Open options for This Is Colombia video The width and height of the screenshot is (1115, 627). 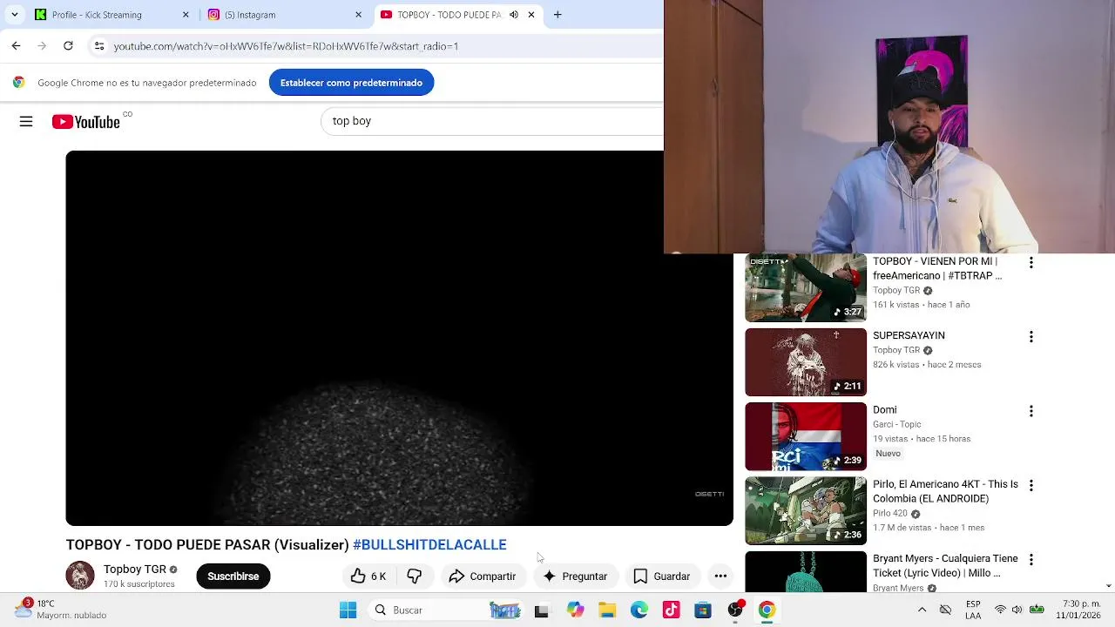coord(1031,485)
